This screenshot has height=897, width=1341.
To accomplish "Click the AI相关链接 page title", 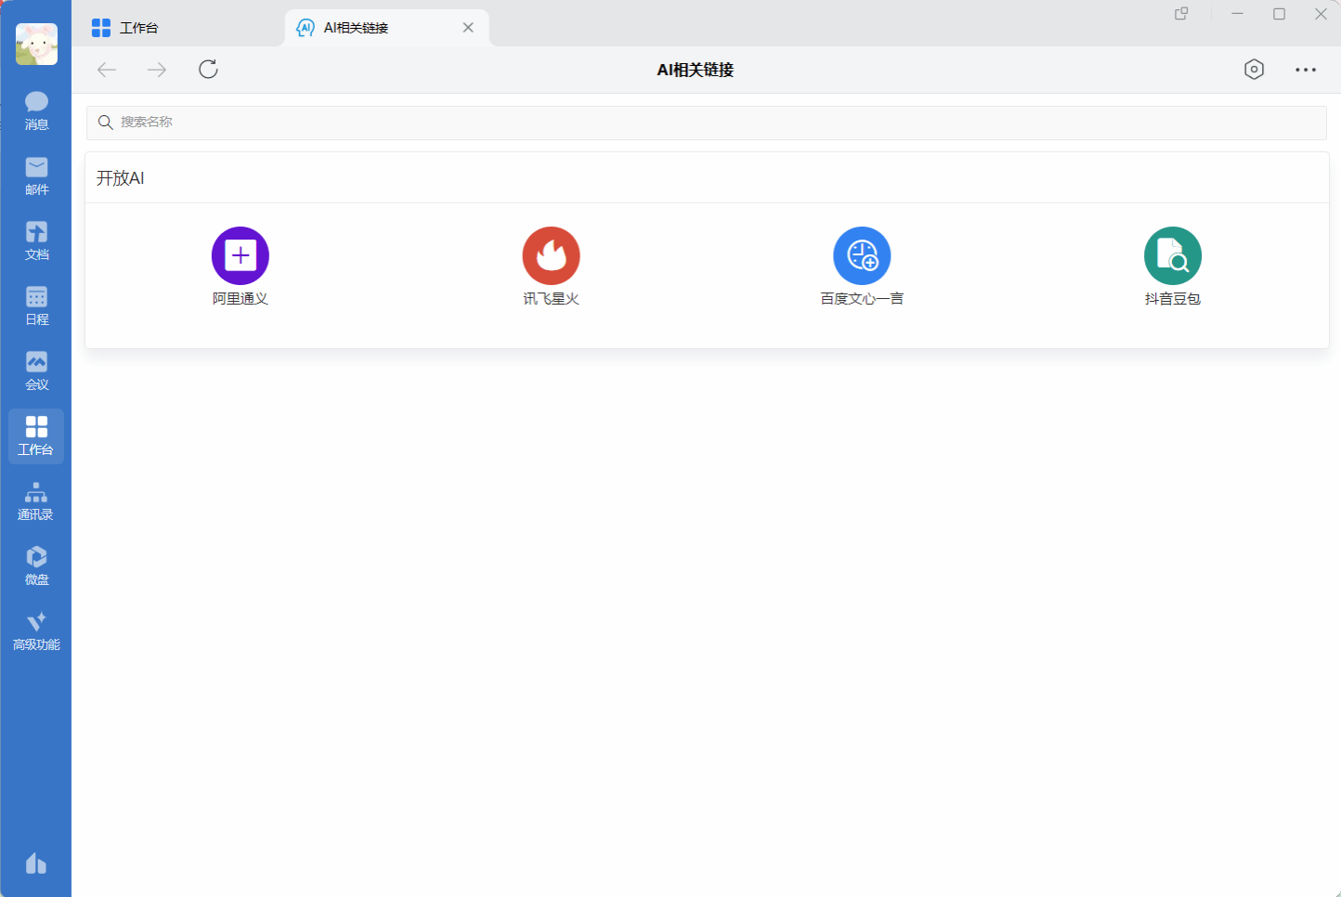I will pos(696,70).
